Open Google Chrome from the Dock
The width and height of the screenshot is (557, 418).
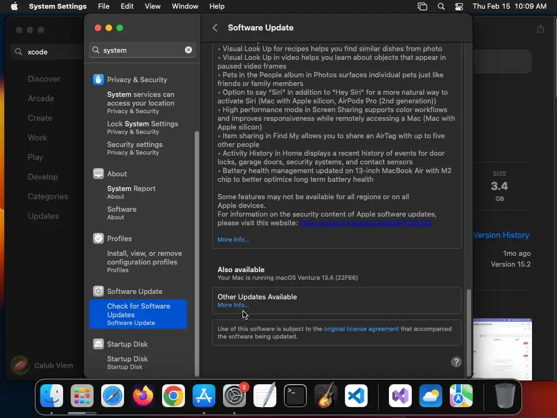click(174, 396)
